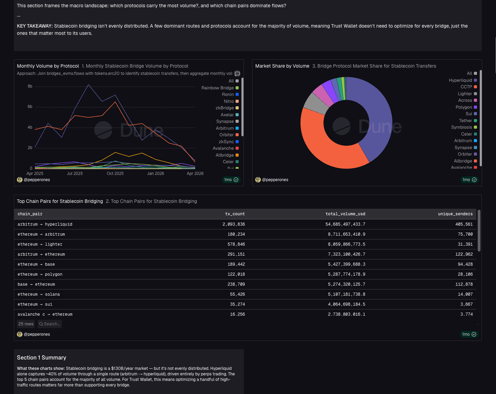Toggle zkBridge series in the line chart legend
The image size is (496, 394).
(x=227, y=108)
